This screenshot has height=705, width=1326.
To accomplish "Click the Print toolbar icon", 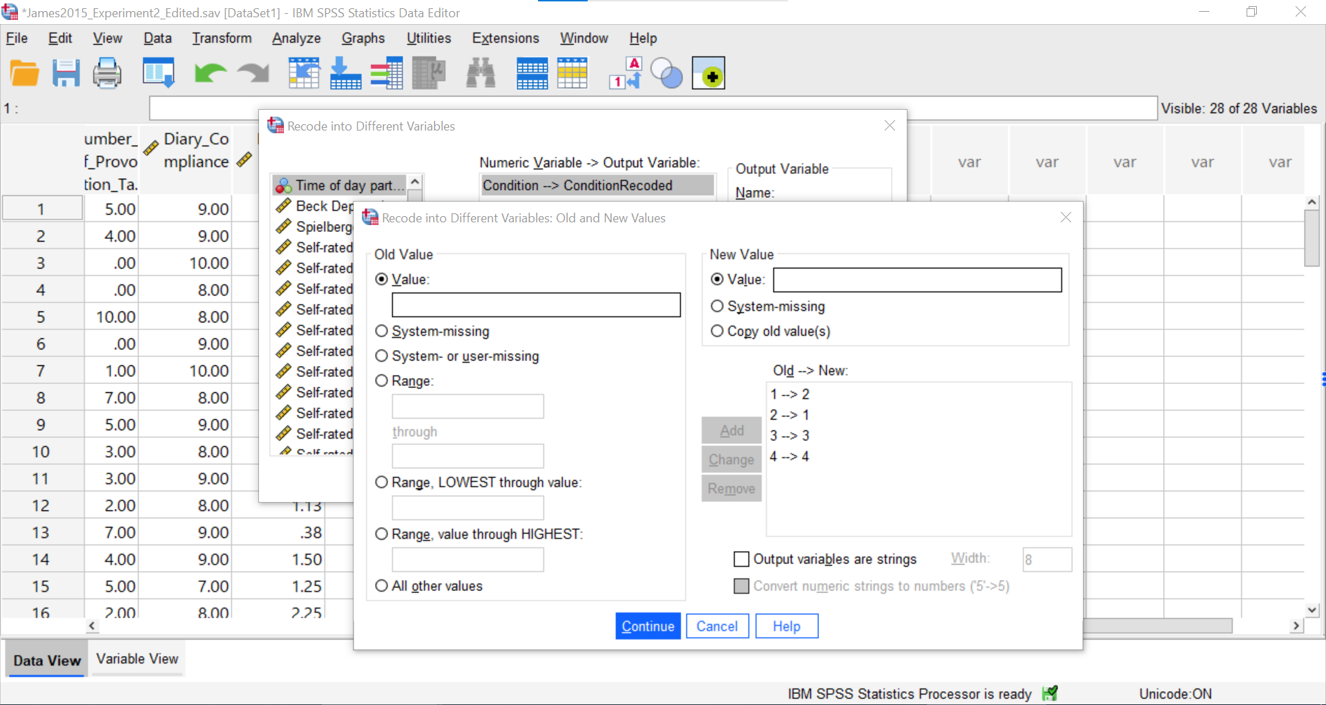I will pos(107,73).
